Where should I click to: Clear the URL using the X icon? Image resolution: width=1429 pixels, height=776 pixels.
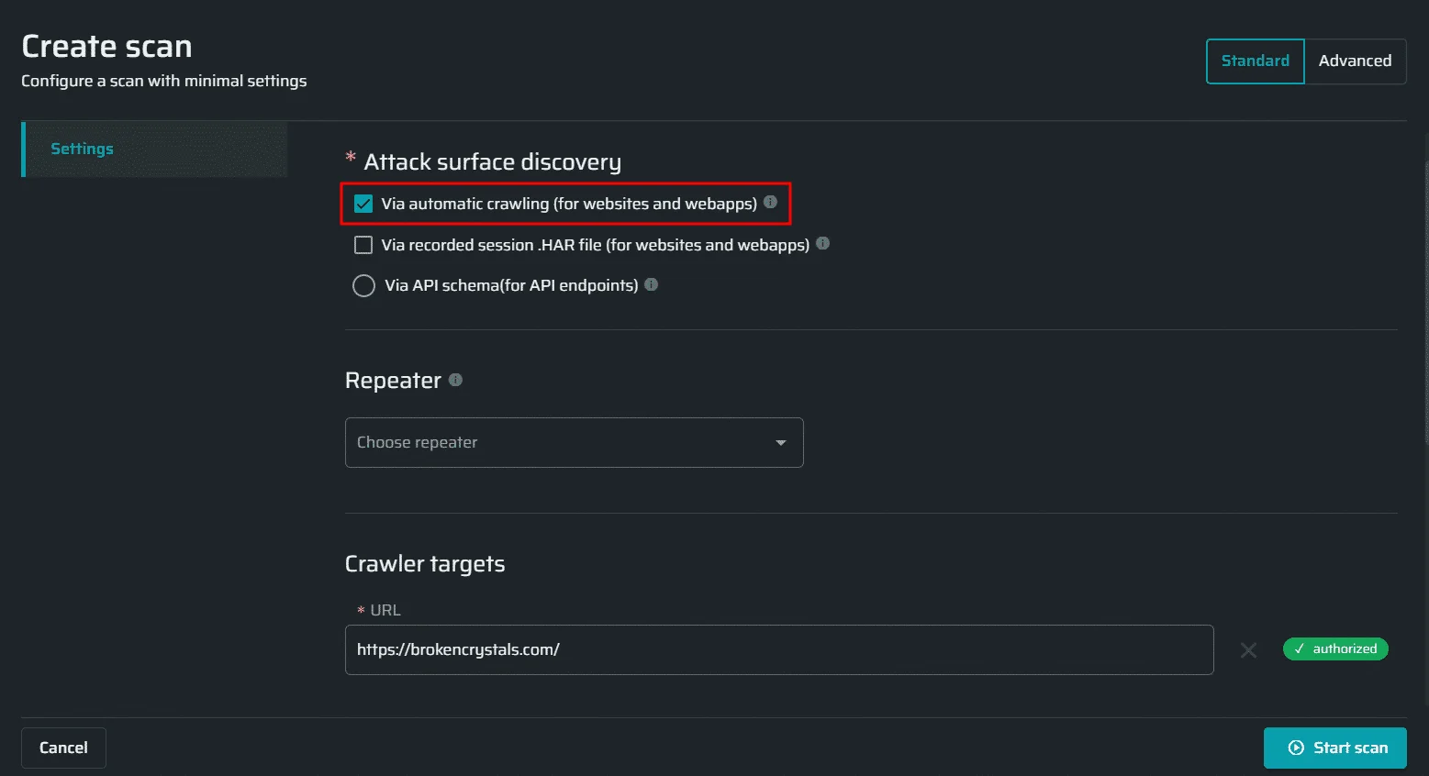1248,649
